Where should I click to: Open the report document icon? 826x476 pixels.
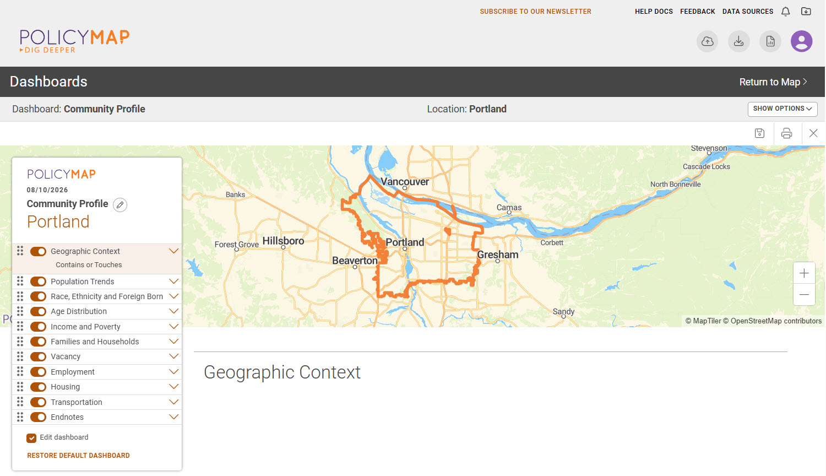tap(770, 41)
